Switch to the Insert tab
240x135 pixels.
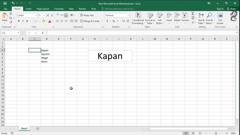point(28,9)
